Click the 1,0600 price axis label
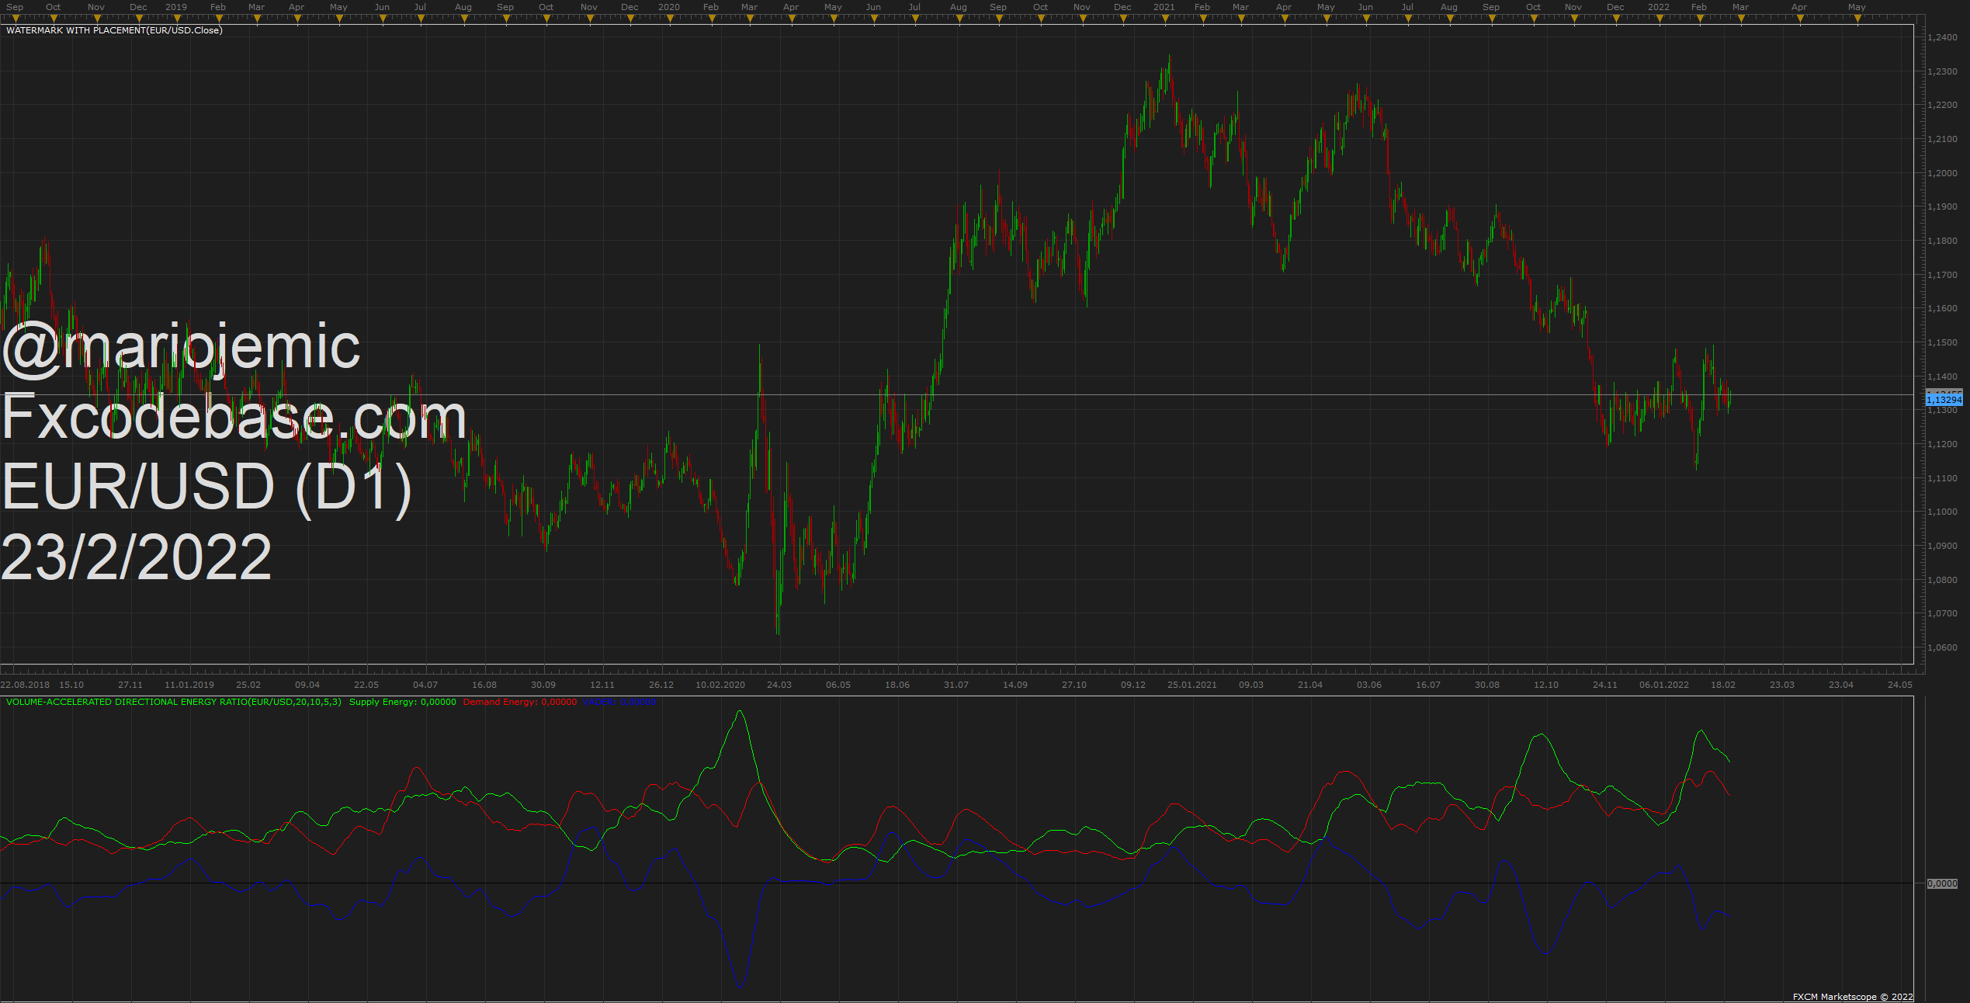This screenshot has width=1970, height=1003. coord(1943,647)
